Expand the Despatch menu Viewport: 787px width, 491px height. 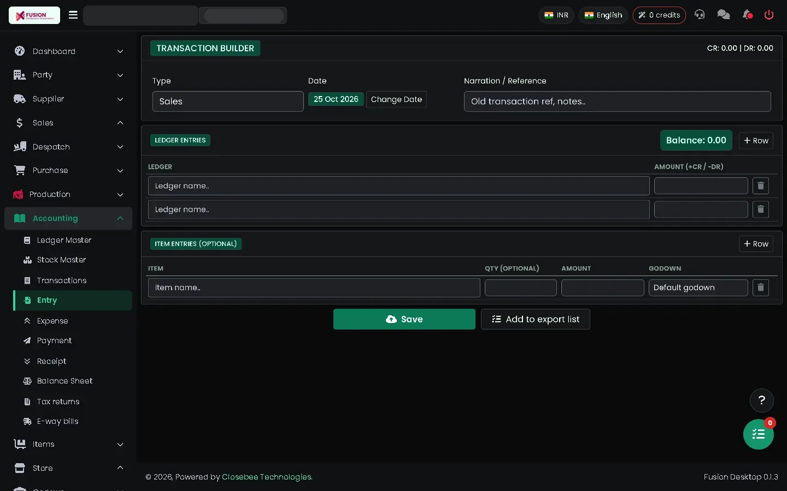68,147
